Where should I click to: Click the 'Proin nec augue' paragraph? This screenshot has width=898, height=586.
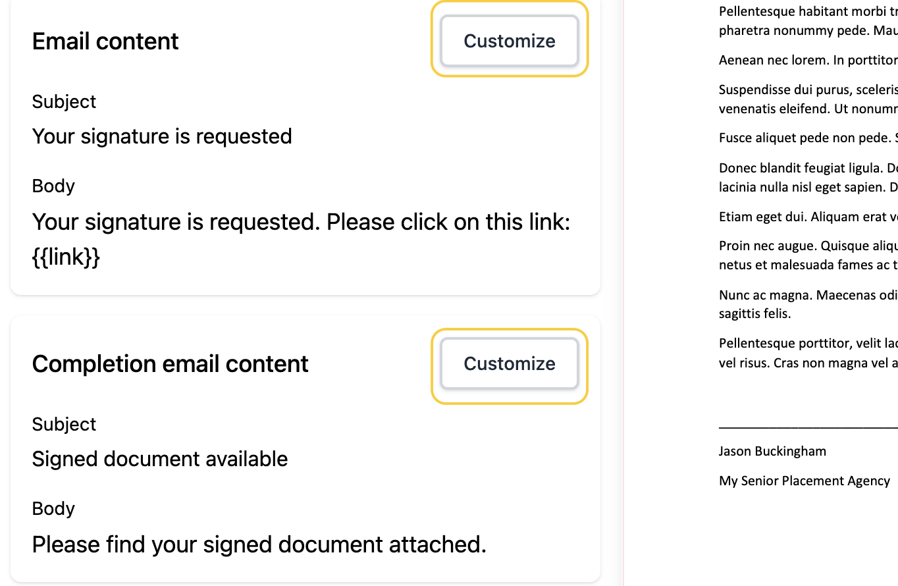click(x=808, y=255)
